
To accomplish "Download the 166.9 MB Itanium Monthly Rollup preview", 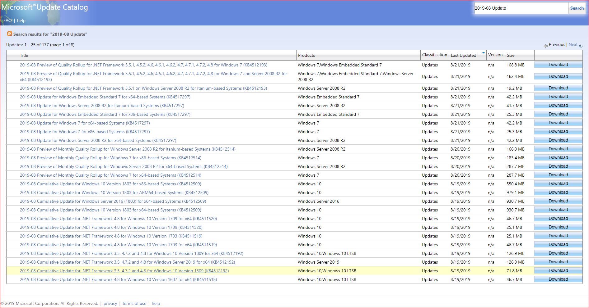I will [x=558, y=149].
